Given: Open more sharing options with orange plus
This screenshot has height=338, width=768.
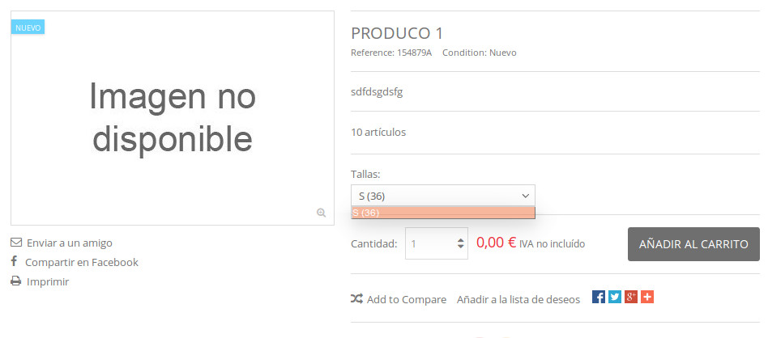Looking at the screenshot, I should (647, 297).
